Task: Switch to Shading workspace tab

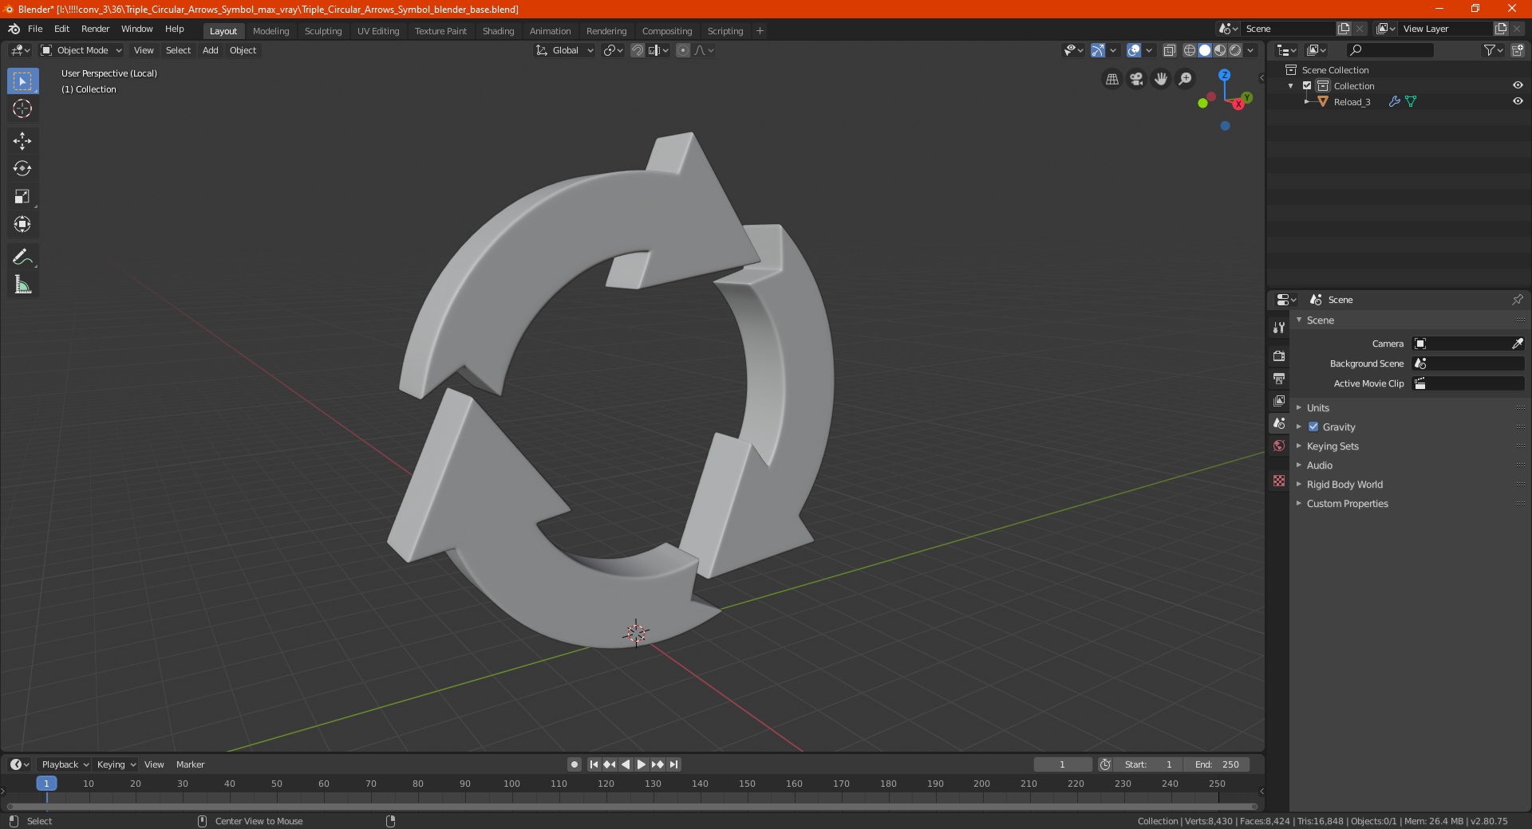Action: point(498,31)
